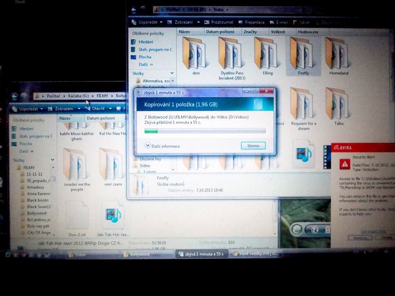This screenshot has width=395, height=296.
Task: Select the Don-2.srt file
Action: coord(77,218)
